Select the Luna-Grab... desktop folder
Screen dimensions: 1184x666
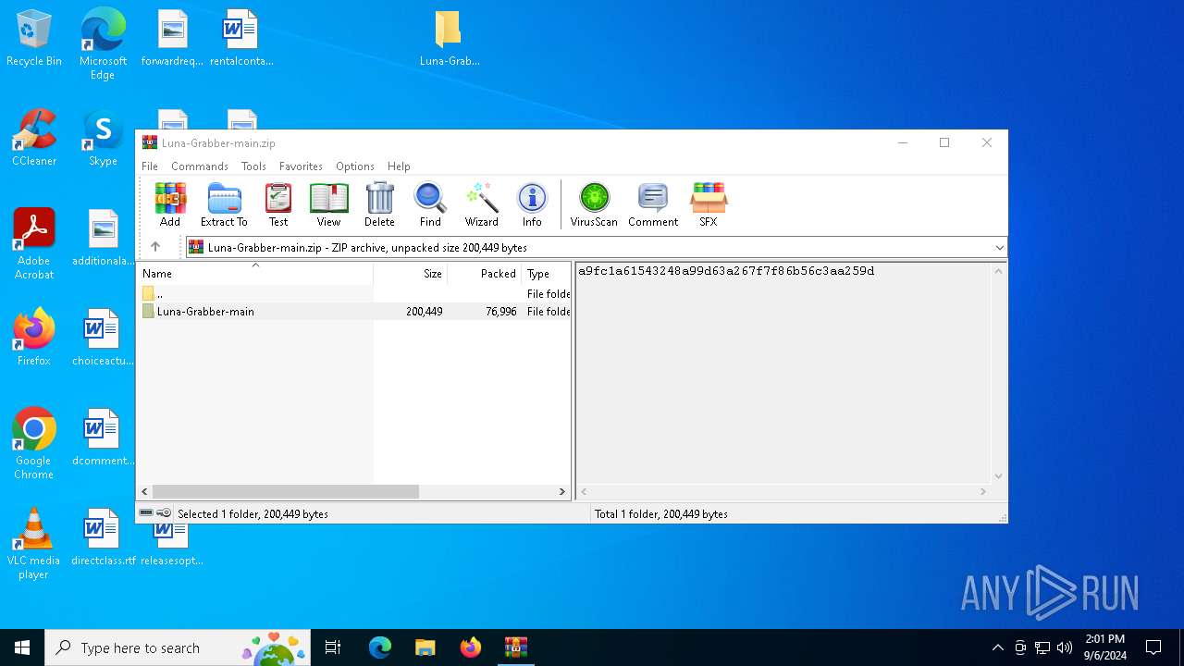pos(449,38)
